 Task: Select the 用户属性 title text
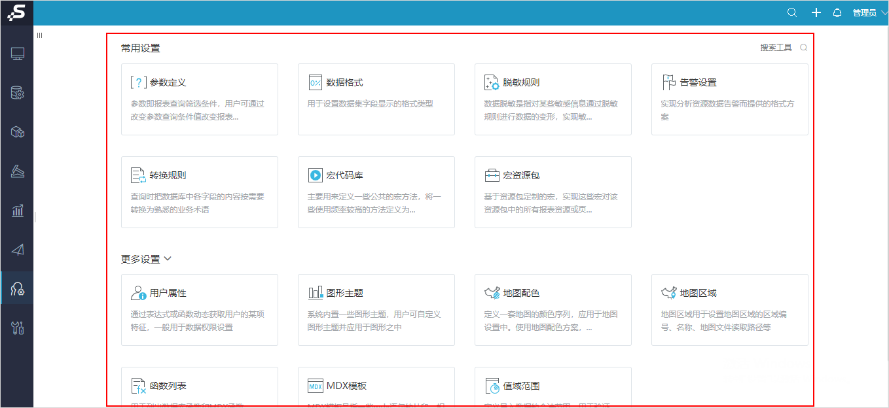click(168, 293)
